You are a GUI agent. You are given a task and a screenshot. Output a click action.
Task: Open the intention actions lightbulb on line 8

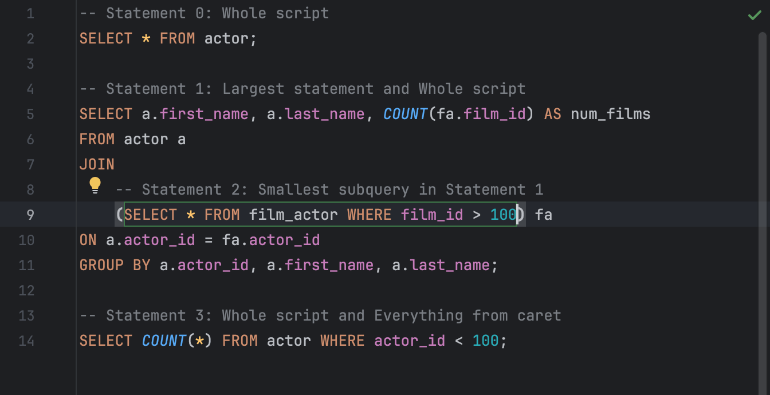95,185
